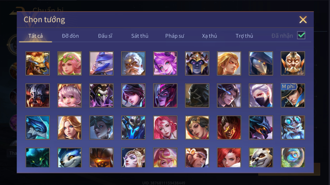Choose the dark green monster hero portrait
Viewport: 330px width, 185px height.
coord(38,158)
